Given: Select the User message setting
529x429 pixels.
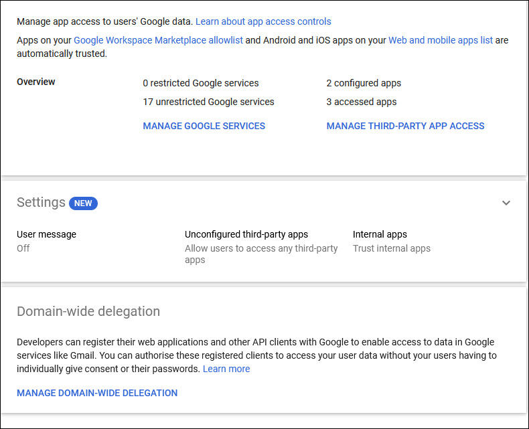Looking at the screenshot, I should pos(46,234).
